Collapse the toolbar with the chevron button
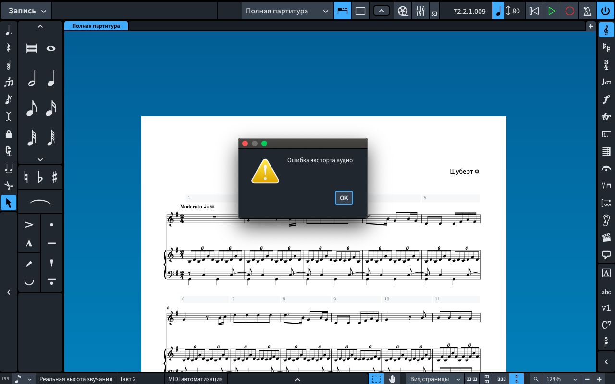615x384 pixels. point(381,11)
